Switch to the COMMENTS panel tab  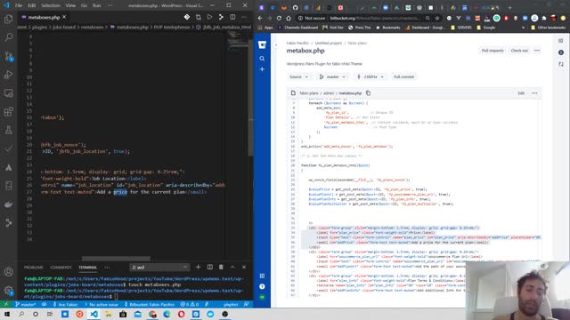pyautogui.click(x=61, y=268)
